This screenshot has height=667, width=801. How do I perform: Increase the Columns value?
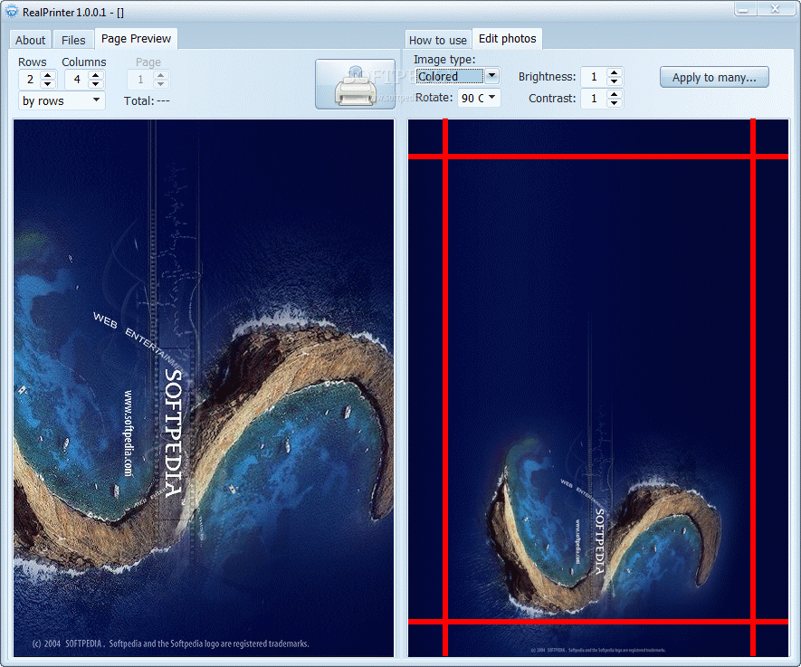tap(96, 75)
